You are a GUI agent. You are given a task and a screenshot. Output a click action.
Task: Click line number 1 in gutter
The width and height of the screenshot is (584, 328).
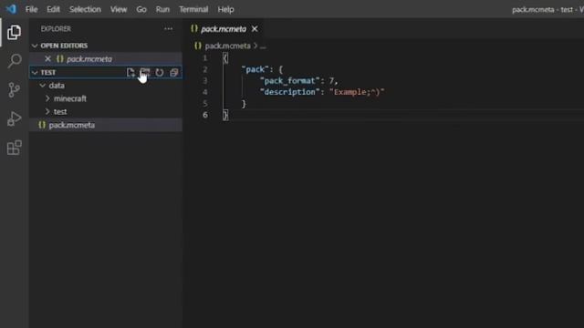click(204, 58)
